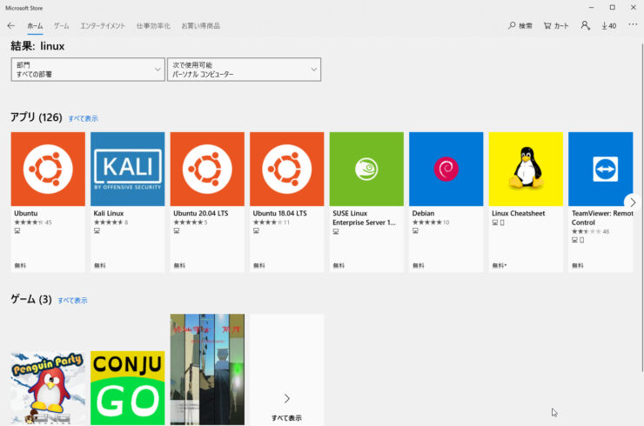The image size is (644, 426).
Task: Open the three-dot more menu
Action: click(633, 25)
